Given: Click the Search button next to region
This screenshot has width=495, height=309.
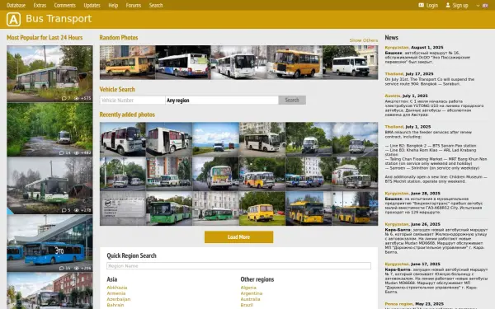Looking at the screenshot, I should point(292,100).
